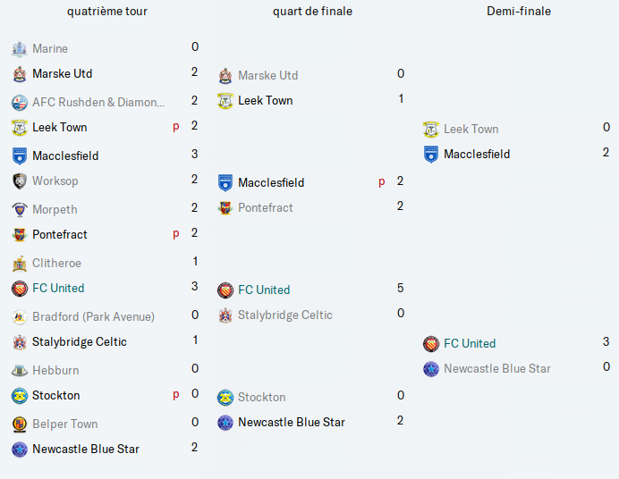
Task: Click the quart de finale header
Action: (312, 11)
